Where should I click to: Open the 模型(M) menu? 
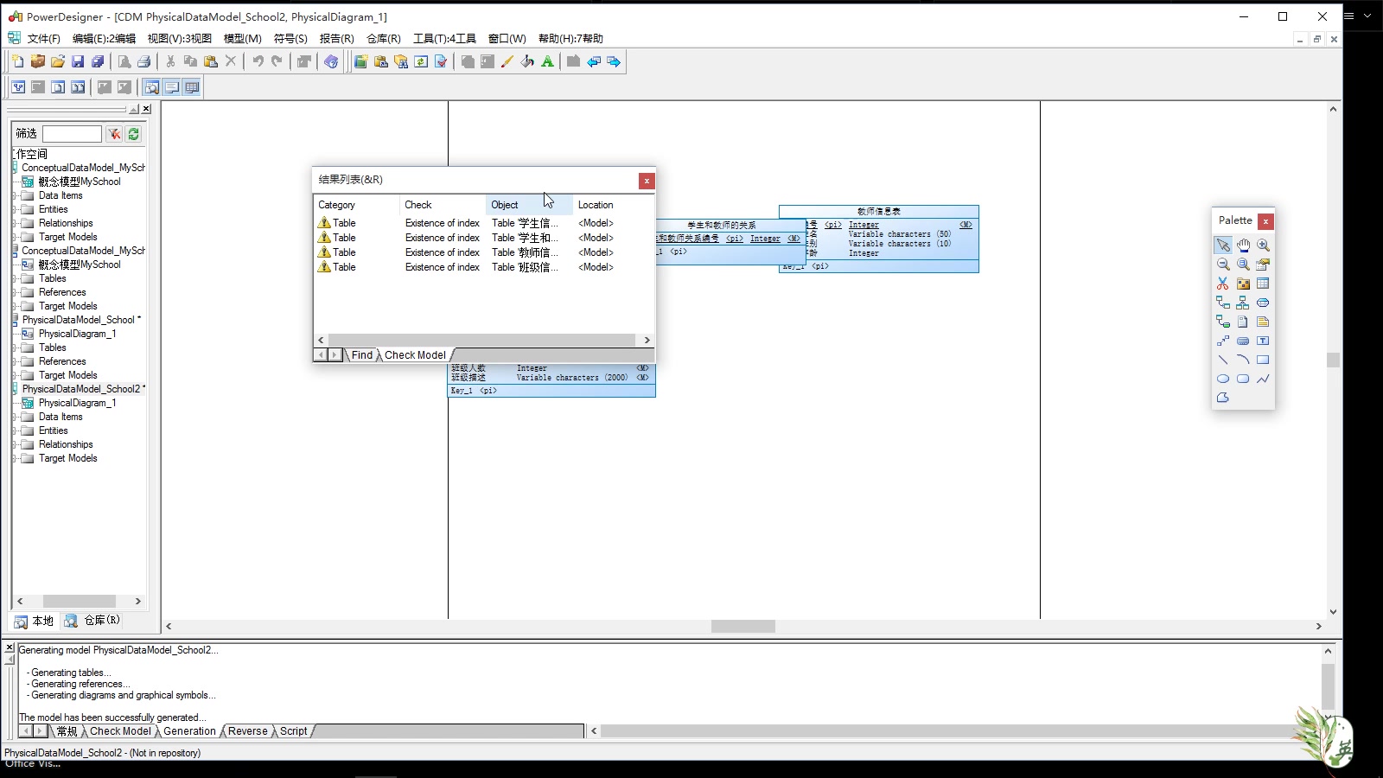coord(242,39)
